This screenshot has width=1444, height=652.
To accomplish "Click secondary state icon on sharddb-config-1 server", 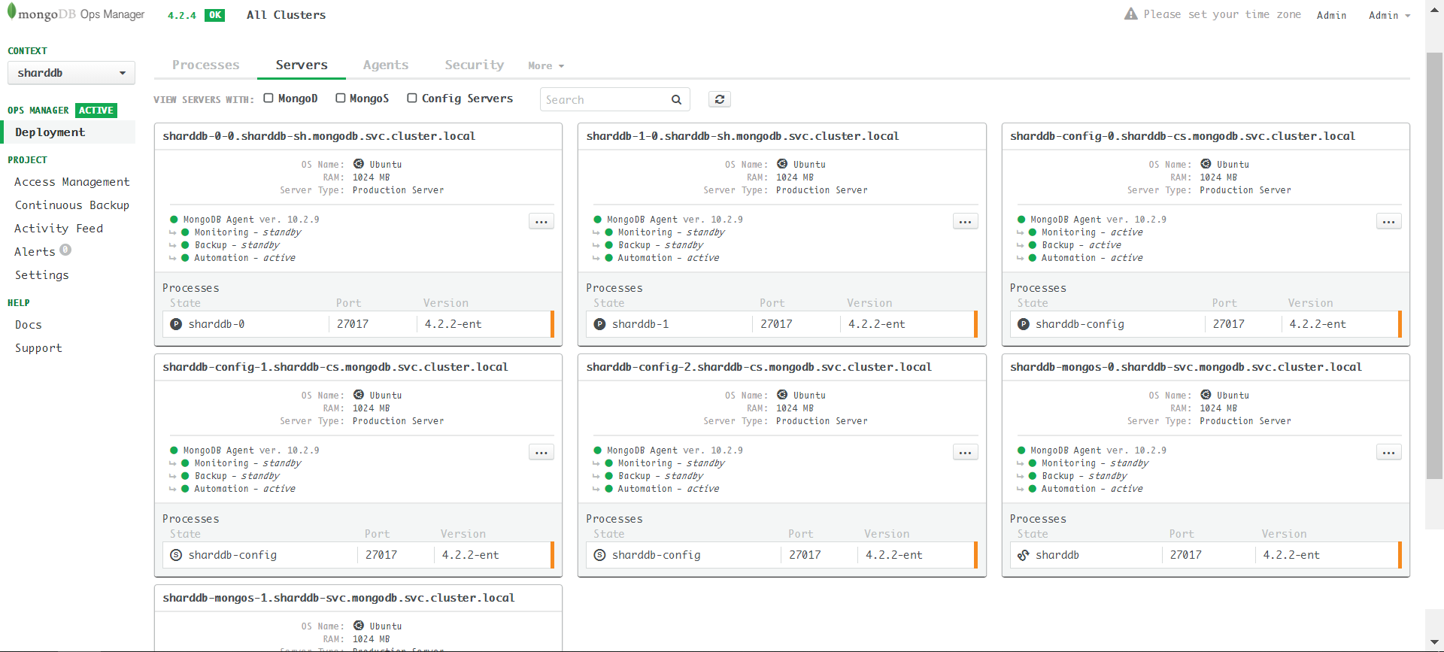I will pyautogui.click(x=176, y=555).
